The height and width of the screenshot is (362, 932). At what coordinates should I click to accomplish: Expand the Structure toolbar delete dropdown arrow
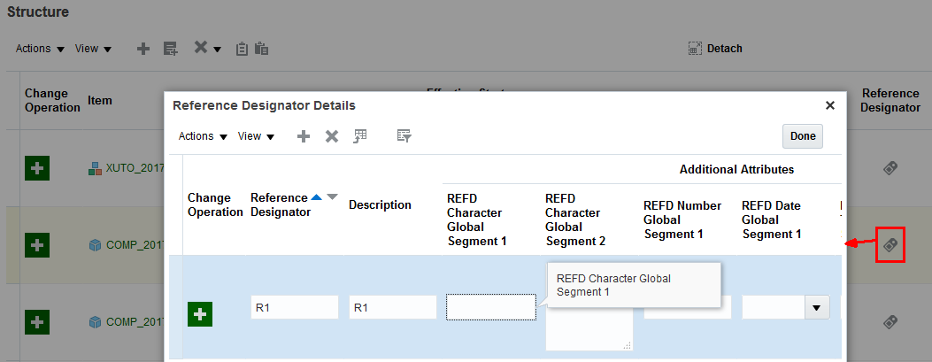[x=217, y=50]
